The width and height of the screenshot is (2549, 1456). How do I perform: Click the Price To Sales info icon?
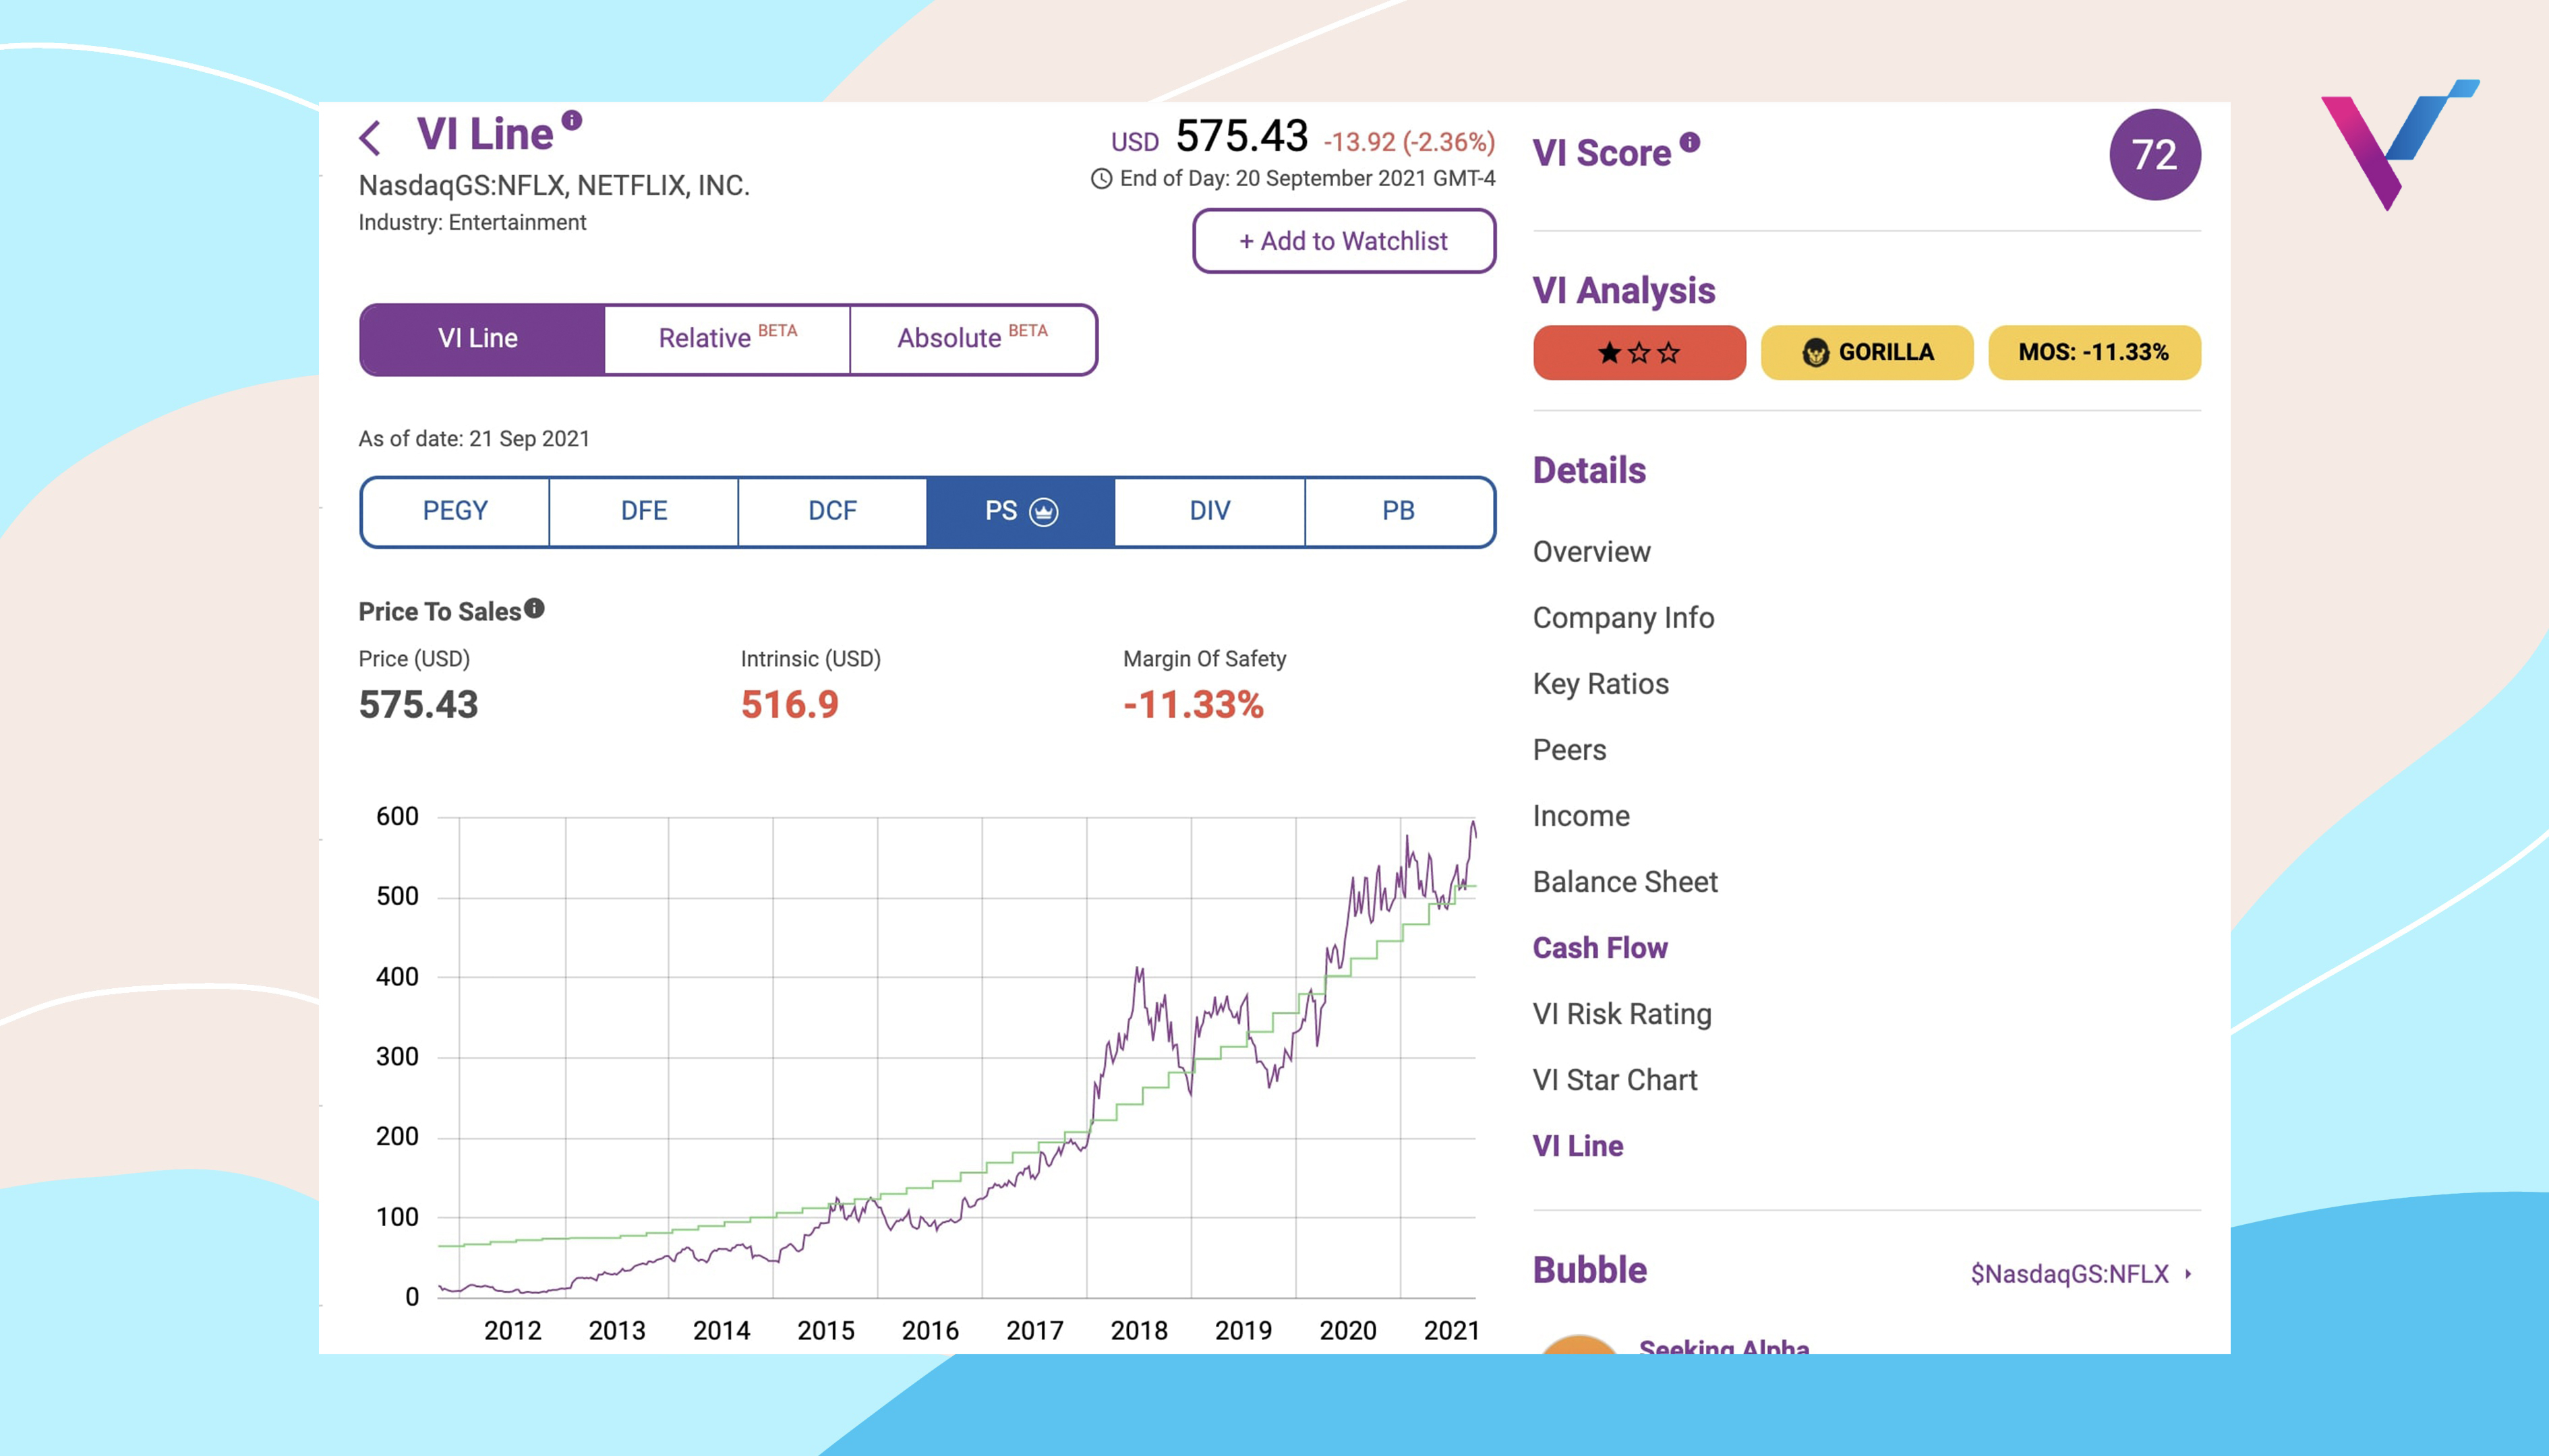(535, 608)
